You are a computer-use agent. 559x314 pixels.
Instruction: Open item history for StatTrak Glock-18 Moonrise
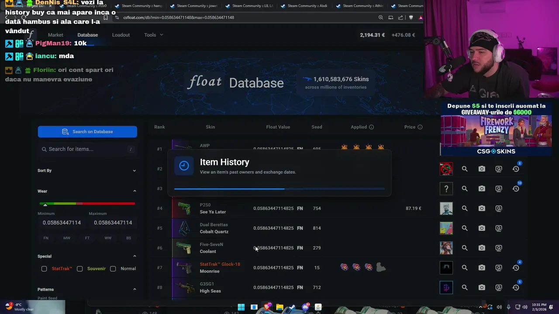516,268
